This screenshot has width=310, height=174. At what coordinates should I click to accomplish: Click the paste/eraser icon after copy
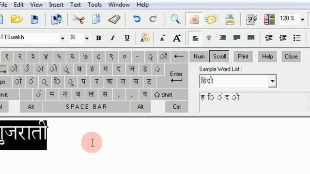[x=114, y=19]
